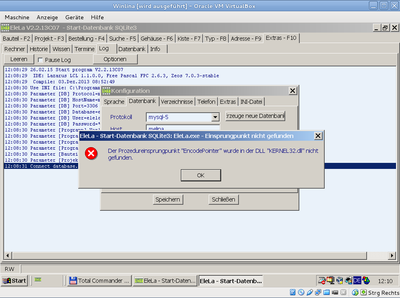400x298 pixels.
Task: Click the Host input field with melina
Action: pyautogui.click(x=183, y=128)
